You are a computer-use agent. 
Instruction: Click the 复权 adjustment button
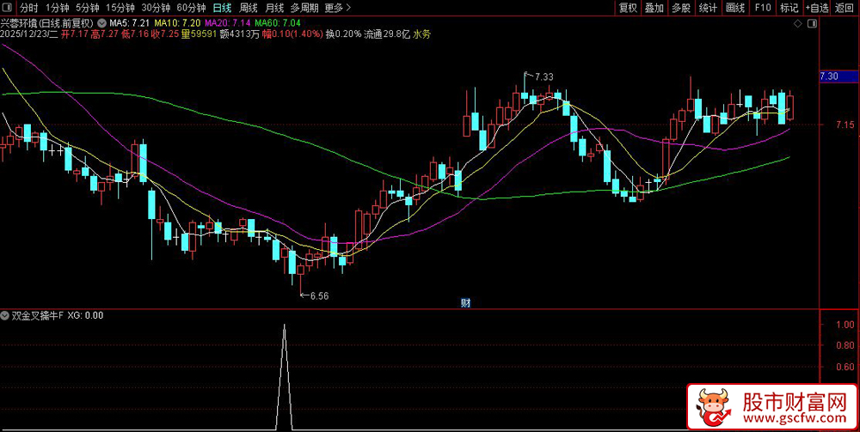coord(628,8)
